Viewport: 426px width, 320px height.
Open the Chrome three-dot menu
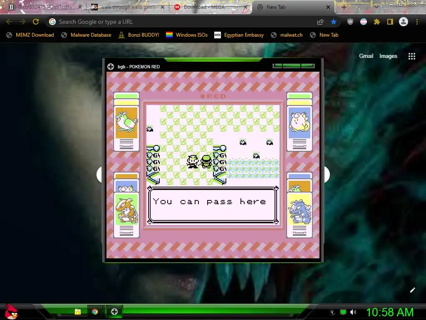click(417, 22)
